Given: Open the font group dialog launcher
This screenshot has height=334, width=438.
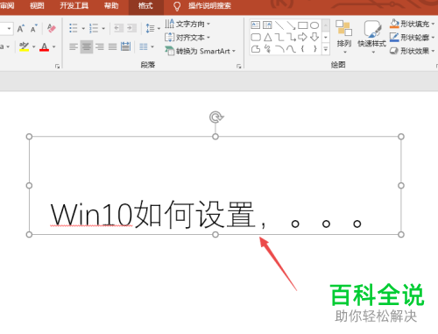Looking at the screenshot, I should [57, 67].
